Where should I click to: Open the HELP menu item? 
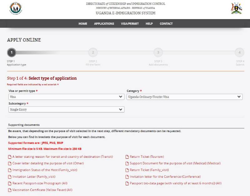149,24
